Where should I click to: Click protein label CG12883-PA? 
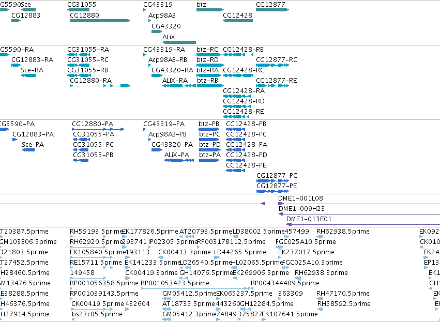pyautogui.click(x=33, y=134)
